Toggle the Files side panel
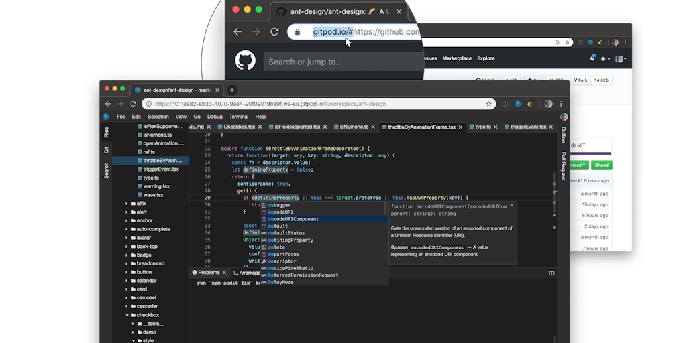 point(106,133)
